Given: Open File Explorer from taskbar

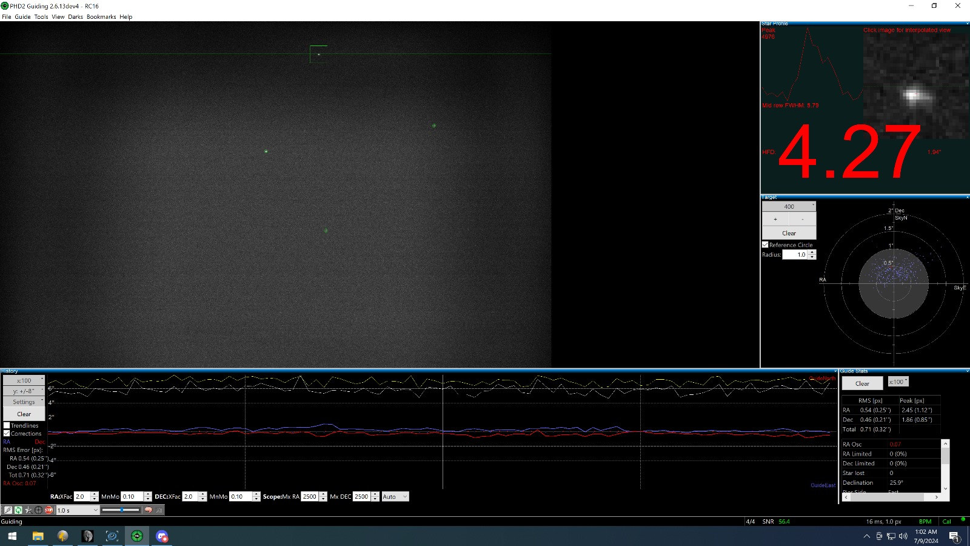Looking at the screenshot, I should click(x=38, y=536).
